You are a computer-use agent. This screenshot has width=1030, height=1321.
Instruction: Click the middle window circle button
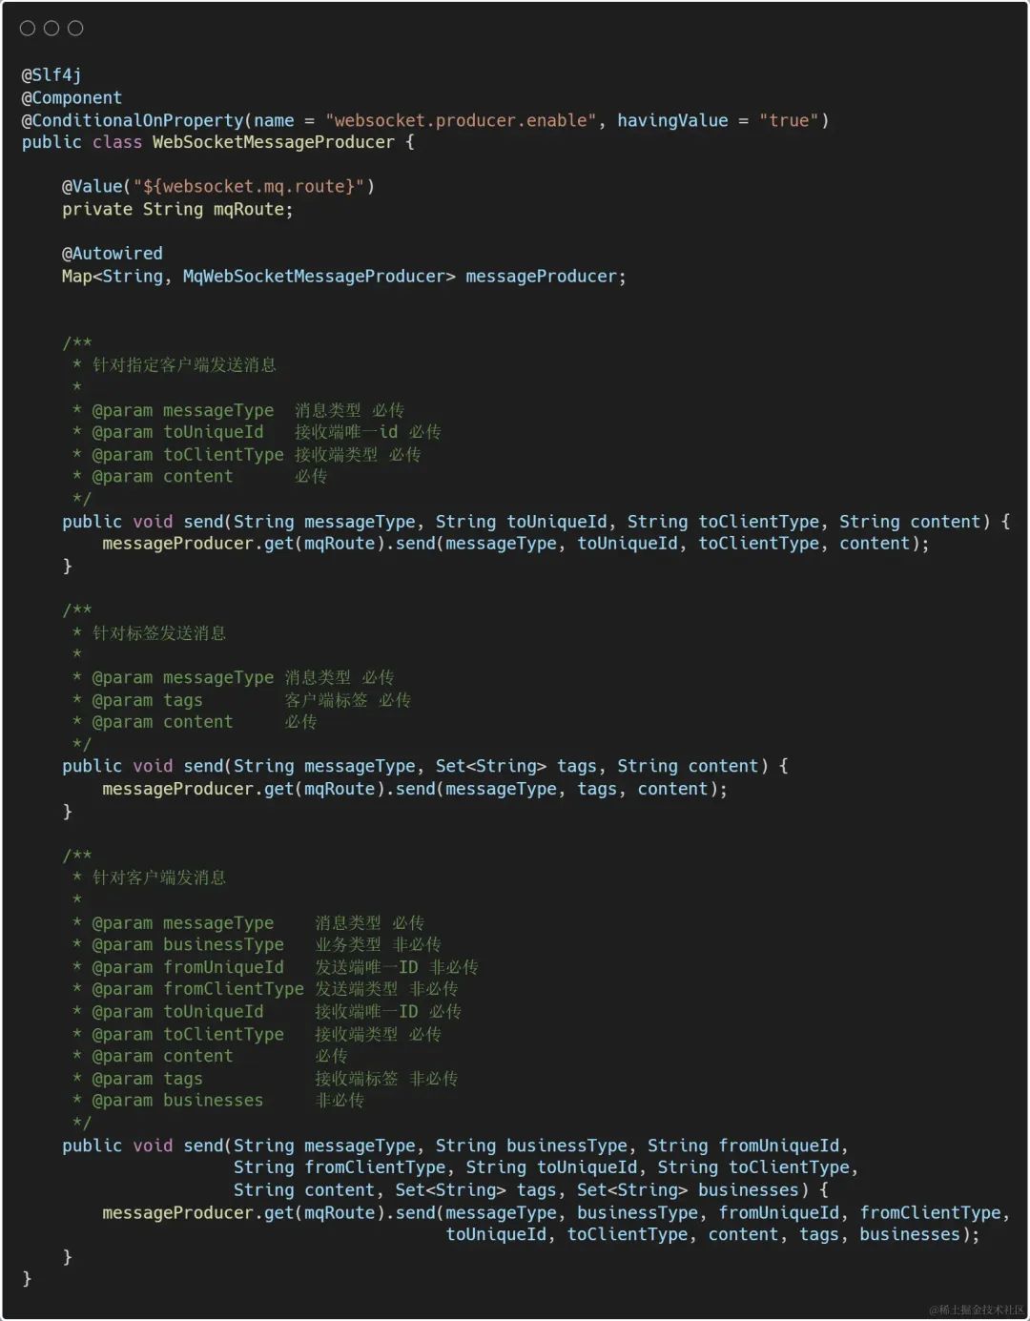tap(51, 29)
